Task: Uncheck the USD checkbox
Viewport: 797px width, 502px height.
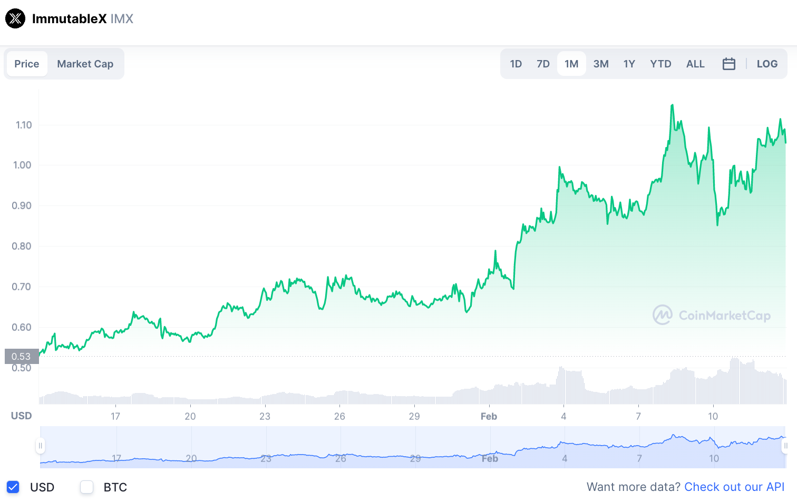Action: coord(12,487)
